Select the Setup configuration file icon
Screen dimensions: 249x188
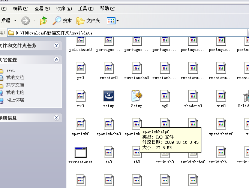136,96
